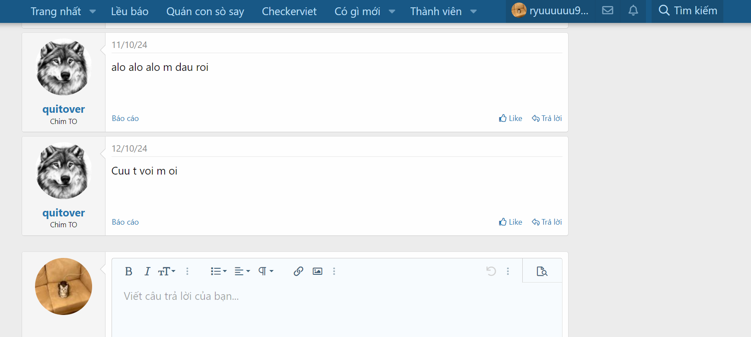
Task: Open the inbox envelope icon
Action: pyautogui.click(x=607, y=11)
